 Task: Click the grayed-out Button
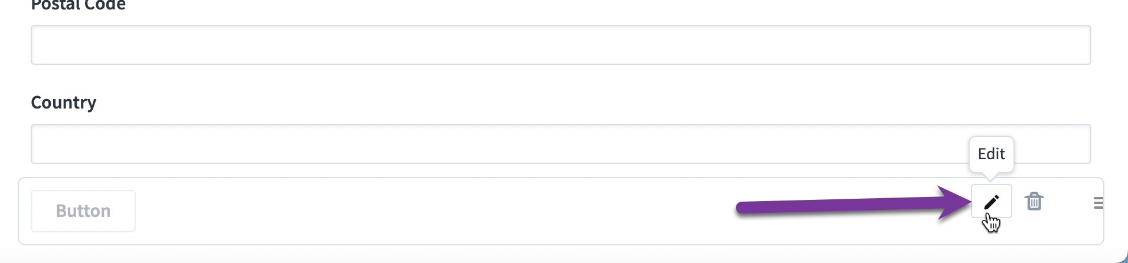(83, 211)
